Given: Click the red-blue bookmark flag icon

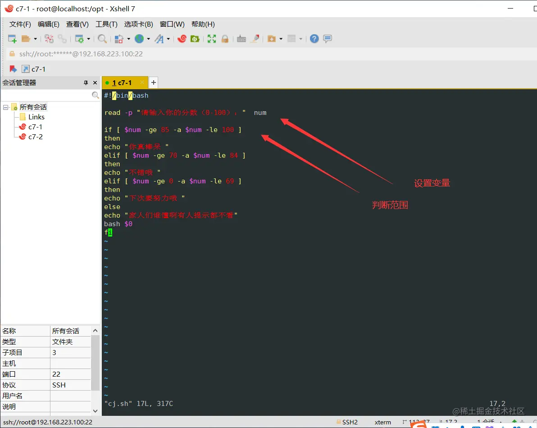Looking at the screenshot, I should pos(13,69).
